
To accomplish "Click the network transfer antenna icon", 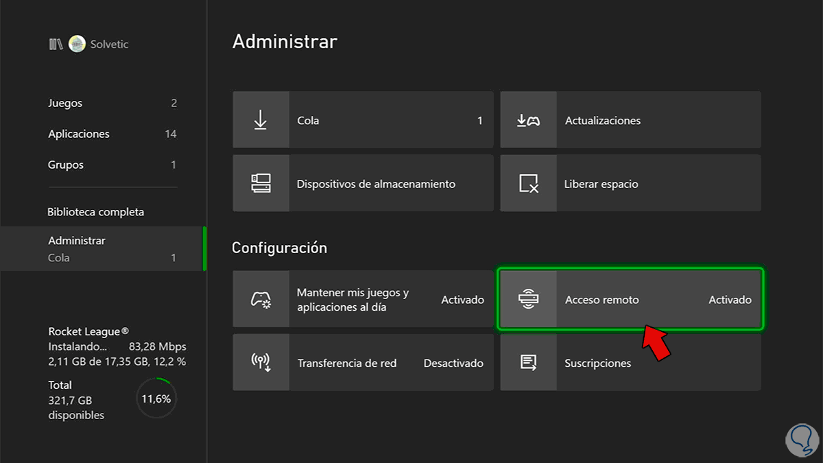I will pyautogui.click(x=261, y=363).
